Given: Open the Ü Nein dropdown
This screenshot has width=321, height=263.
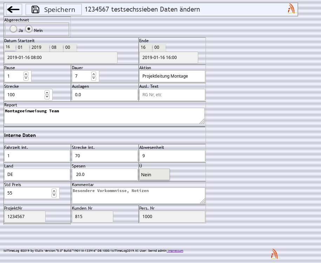Looking at the screenshot, I should (x=154, y=175).
